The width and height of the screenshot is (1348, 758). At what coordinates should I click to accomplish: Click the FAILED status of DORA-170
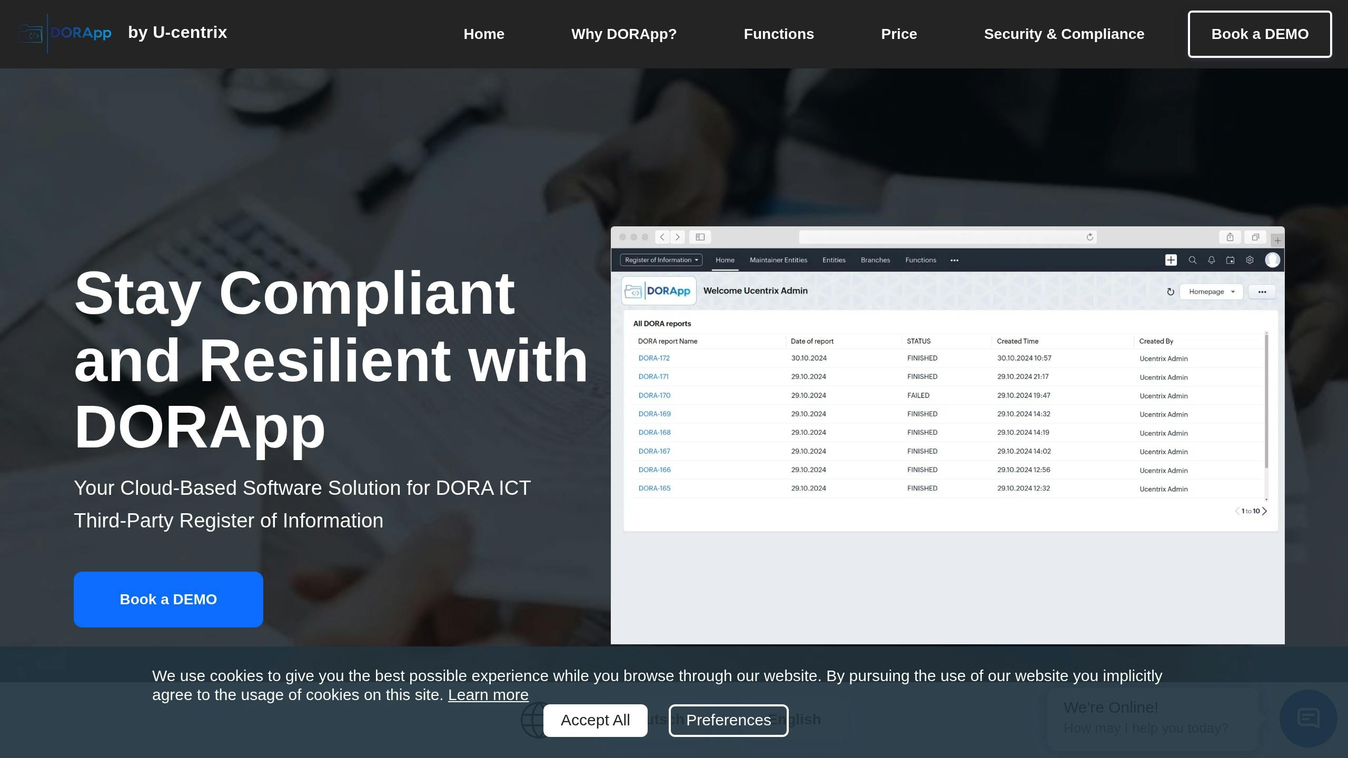[x=918, y=395]
